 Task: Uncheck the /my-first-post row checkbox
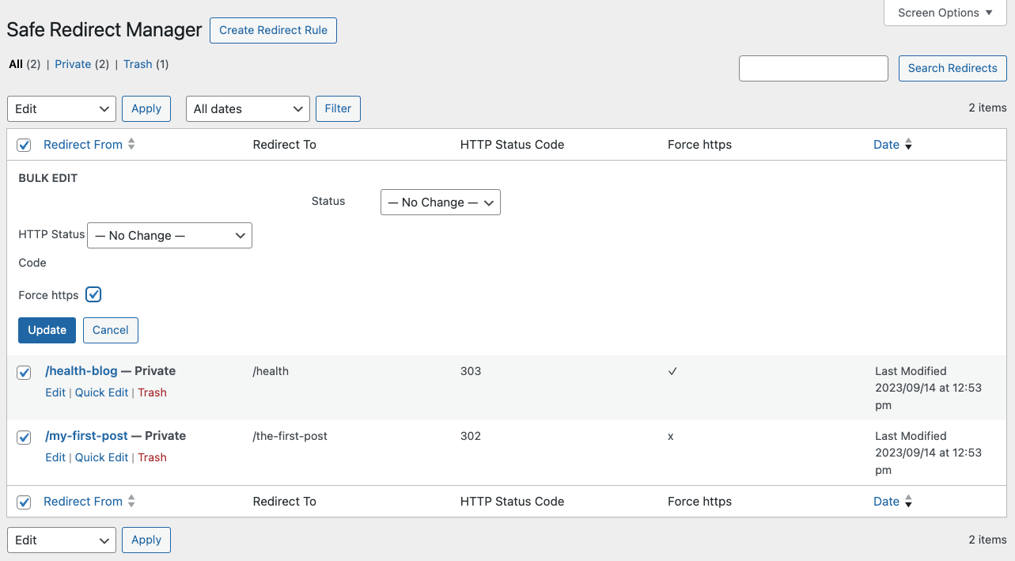tap(24, 437)
